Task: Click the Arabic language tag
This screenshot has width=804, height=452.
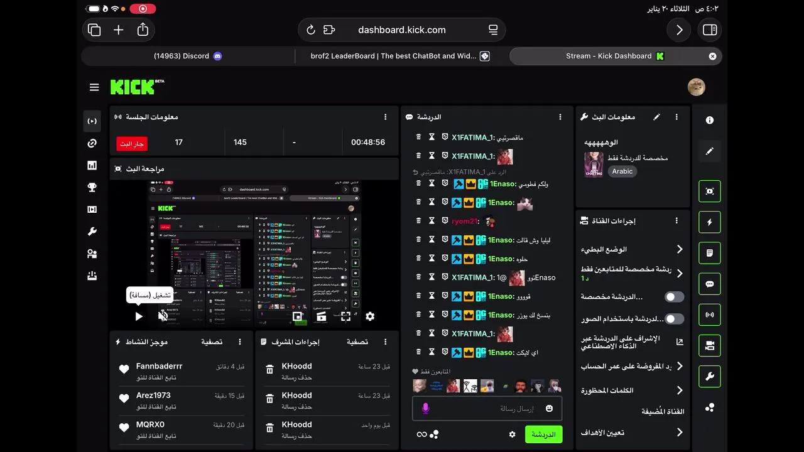Action: coord(622,171)
